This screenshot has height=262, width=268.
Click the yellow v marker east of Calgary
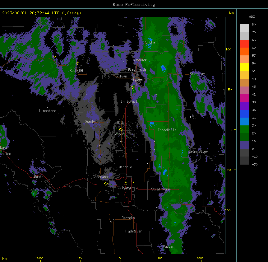coord(133,182)
